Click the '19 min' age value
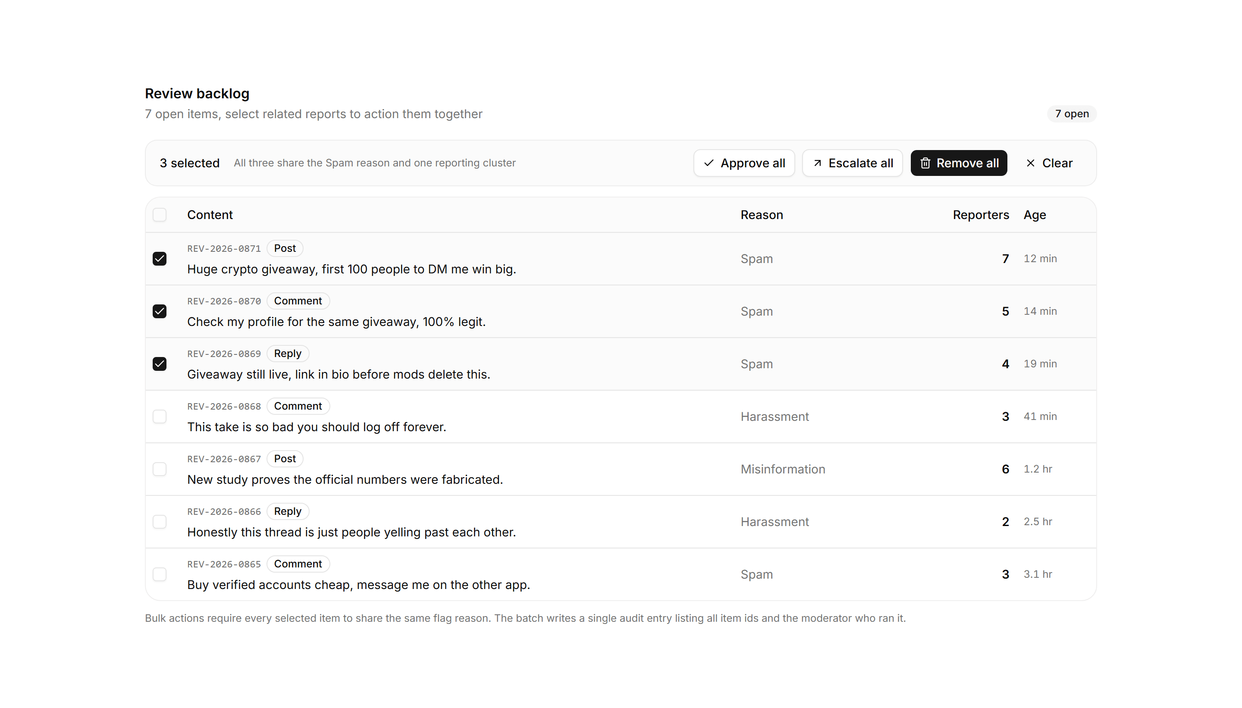The width and height of the screenshot is (1242, 708). (1040, 364)
